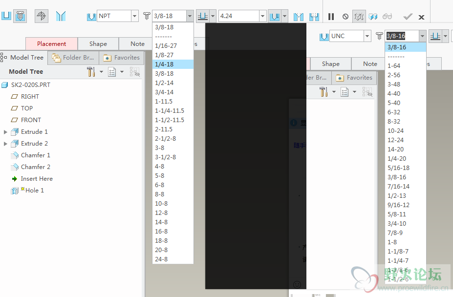Choose 24-8 from the NPT size list
The height and width of the screenshot is (297, 453).
[173, 259]
